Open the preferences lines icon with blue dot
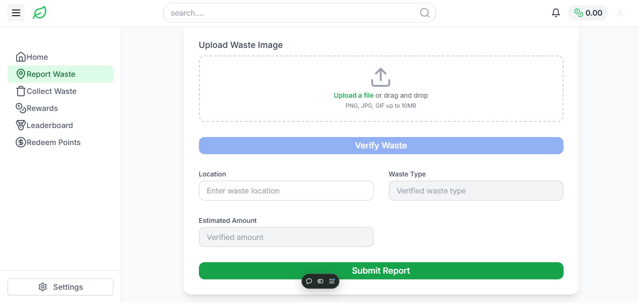The height and width of the screenshot is (303, 639). click(331, 281)
